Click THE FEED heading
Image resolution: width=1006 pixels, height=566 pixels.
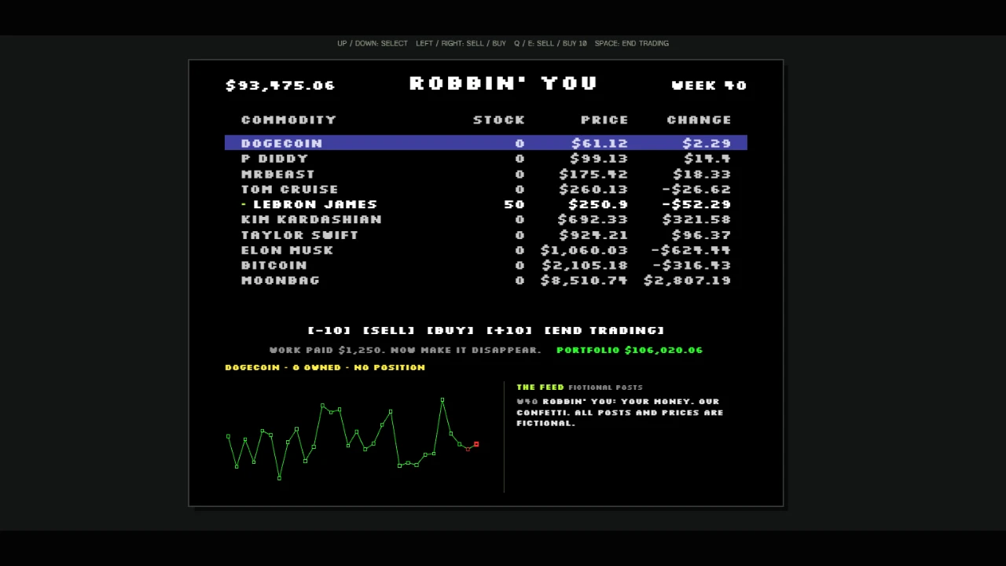pyautogui.click(x=540, y=387)
